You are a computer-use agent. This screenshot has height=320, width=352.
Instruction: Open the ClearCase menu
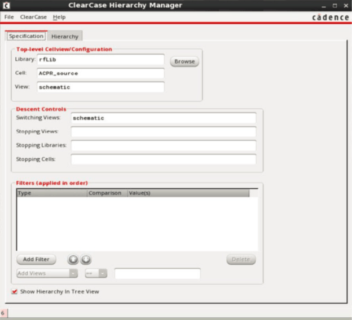33,17
